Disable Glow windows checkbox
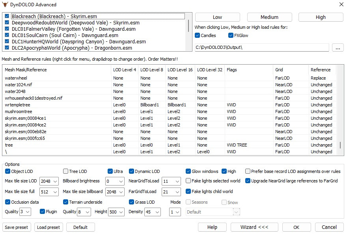 (x=188, y=171)
